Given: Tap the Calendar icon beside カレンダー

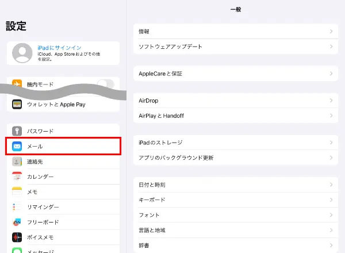Looking at the screenshot, I should [17, 177].
